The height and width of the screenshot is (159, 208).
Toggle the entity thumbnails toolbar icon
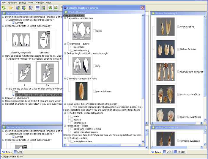tap(56, 7)
